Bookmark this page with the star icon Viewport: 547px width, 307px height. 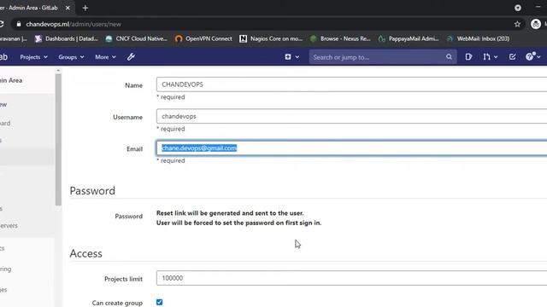click(517, 24)
